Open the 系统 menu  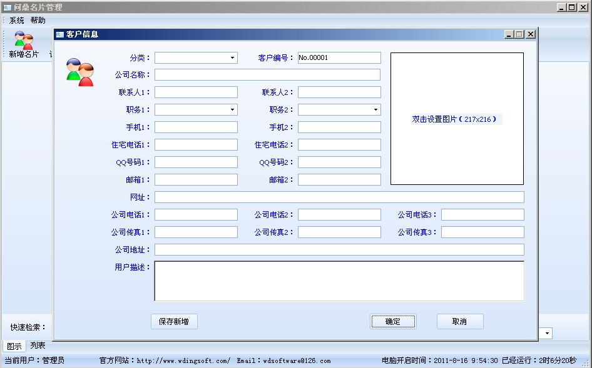pyautogui.click(x=17, y=21)
